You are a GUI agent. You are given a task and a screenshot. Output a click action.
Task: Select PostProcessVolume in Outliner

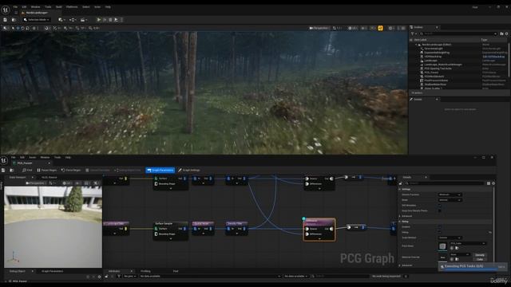[x=436, y=81]
